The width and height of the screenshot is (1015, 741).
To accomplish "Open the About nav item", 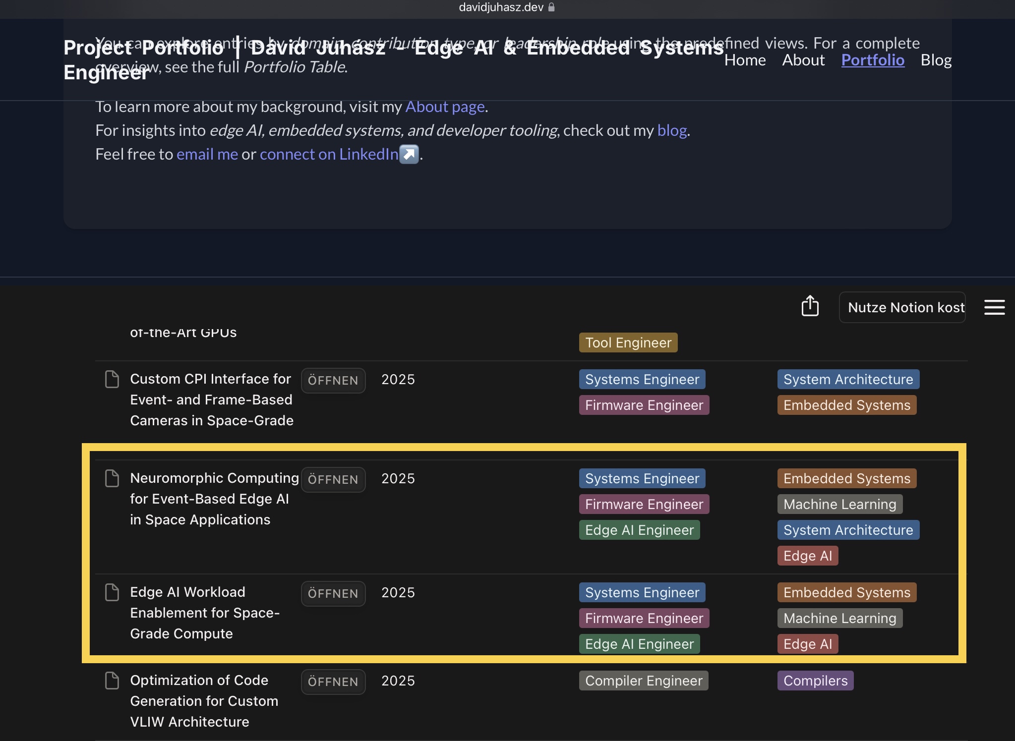I will pos(803,60).
